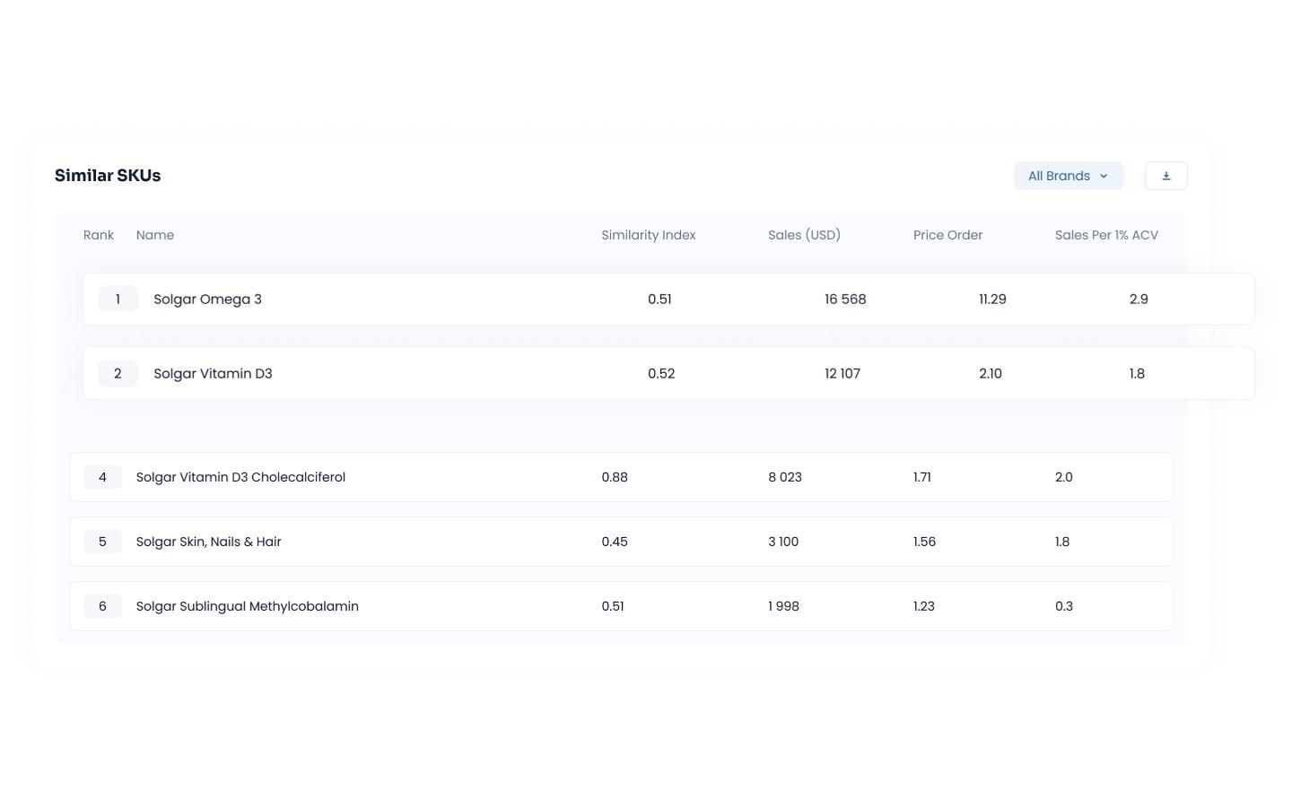
Task: Select Solgar Skin, Nails & Hair name
Action: click(209, 542)
